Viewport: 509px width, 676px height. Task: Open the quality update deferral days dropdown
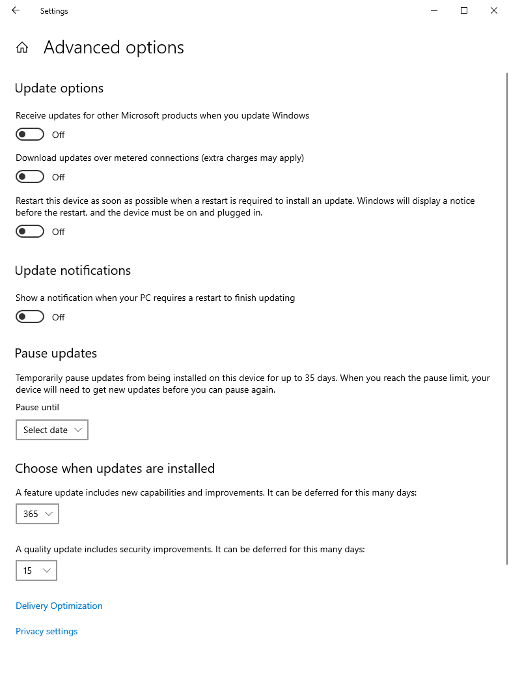pyautogui.click(x=36, y=570)
